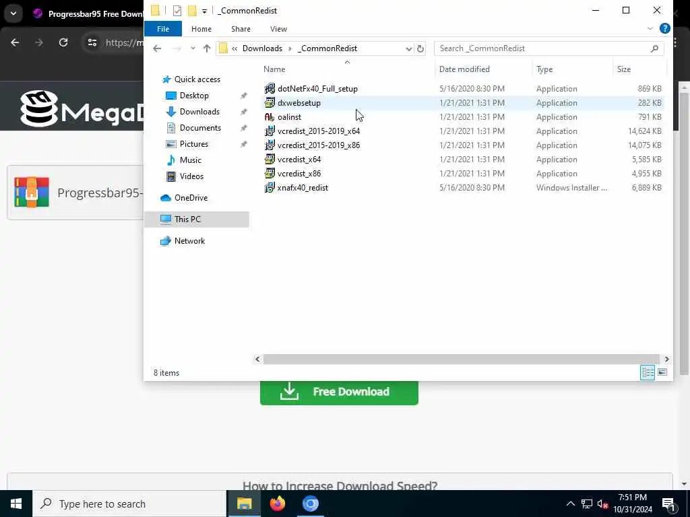Viewport: 690px width, 517px height.
Task: Click browser back arrow behind Explorer
Action: 15,42
